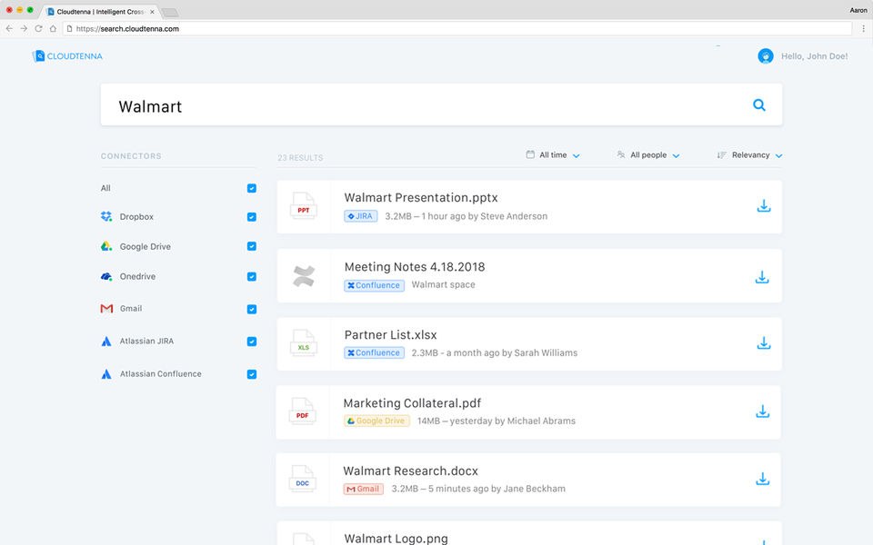Toggle the Google Drive connector checkbox

tap(252, 246)
